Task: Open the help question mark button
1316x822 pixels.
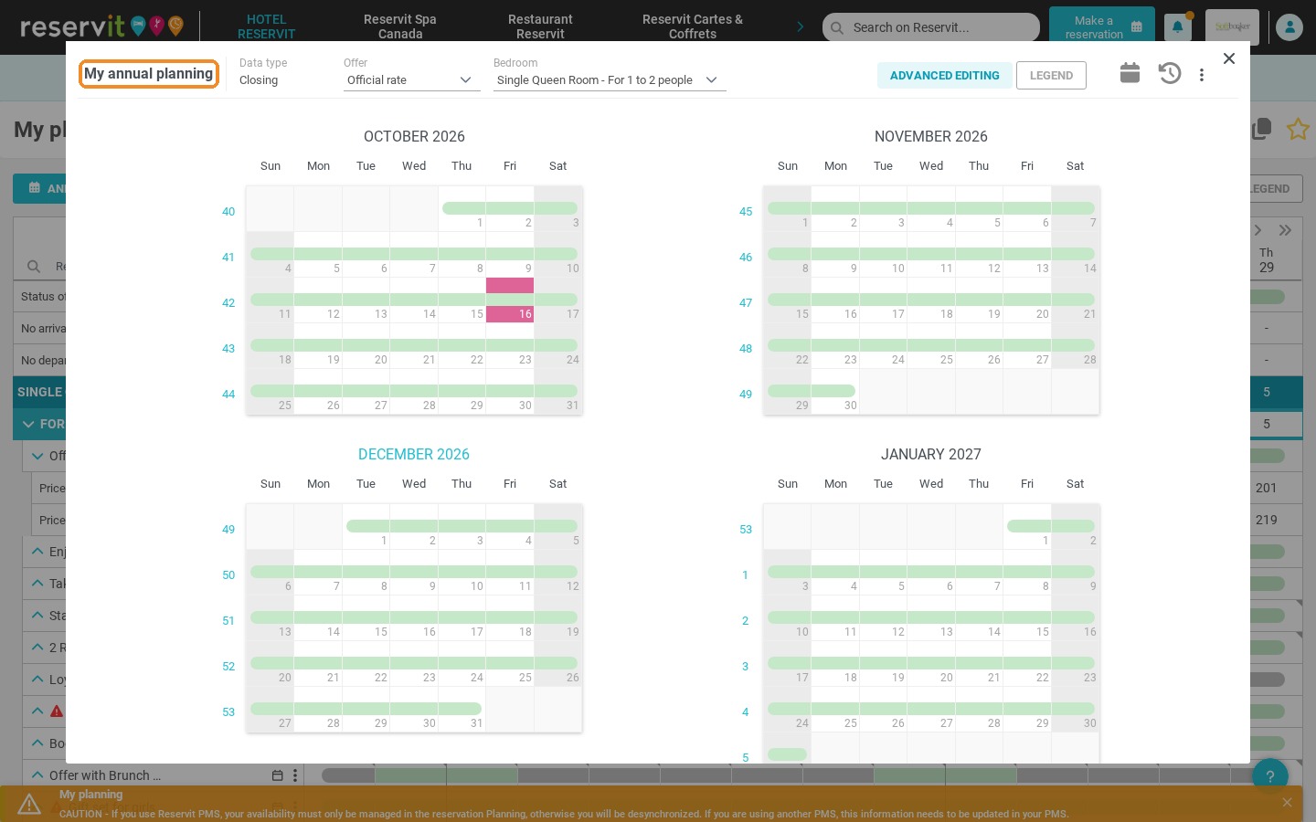Action: (x=1270, y=776)
